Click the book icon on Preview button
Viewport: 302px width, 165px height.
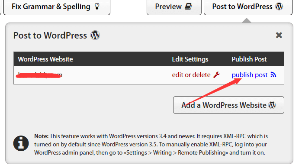188,6
